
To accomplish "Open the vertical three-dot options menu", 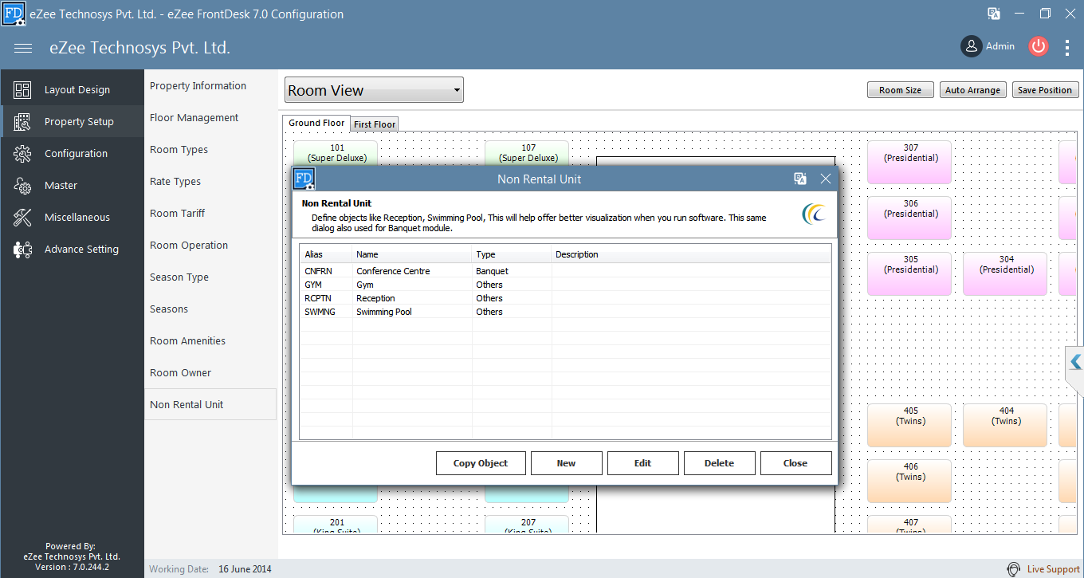I will coord(1068,47).
